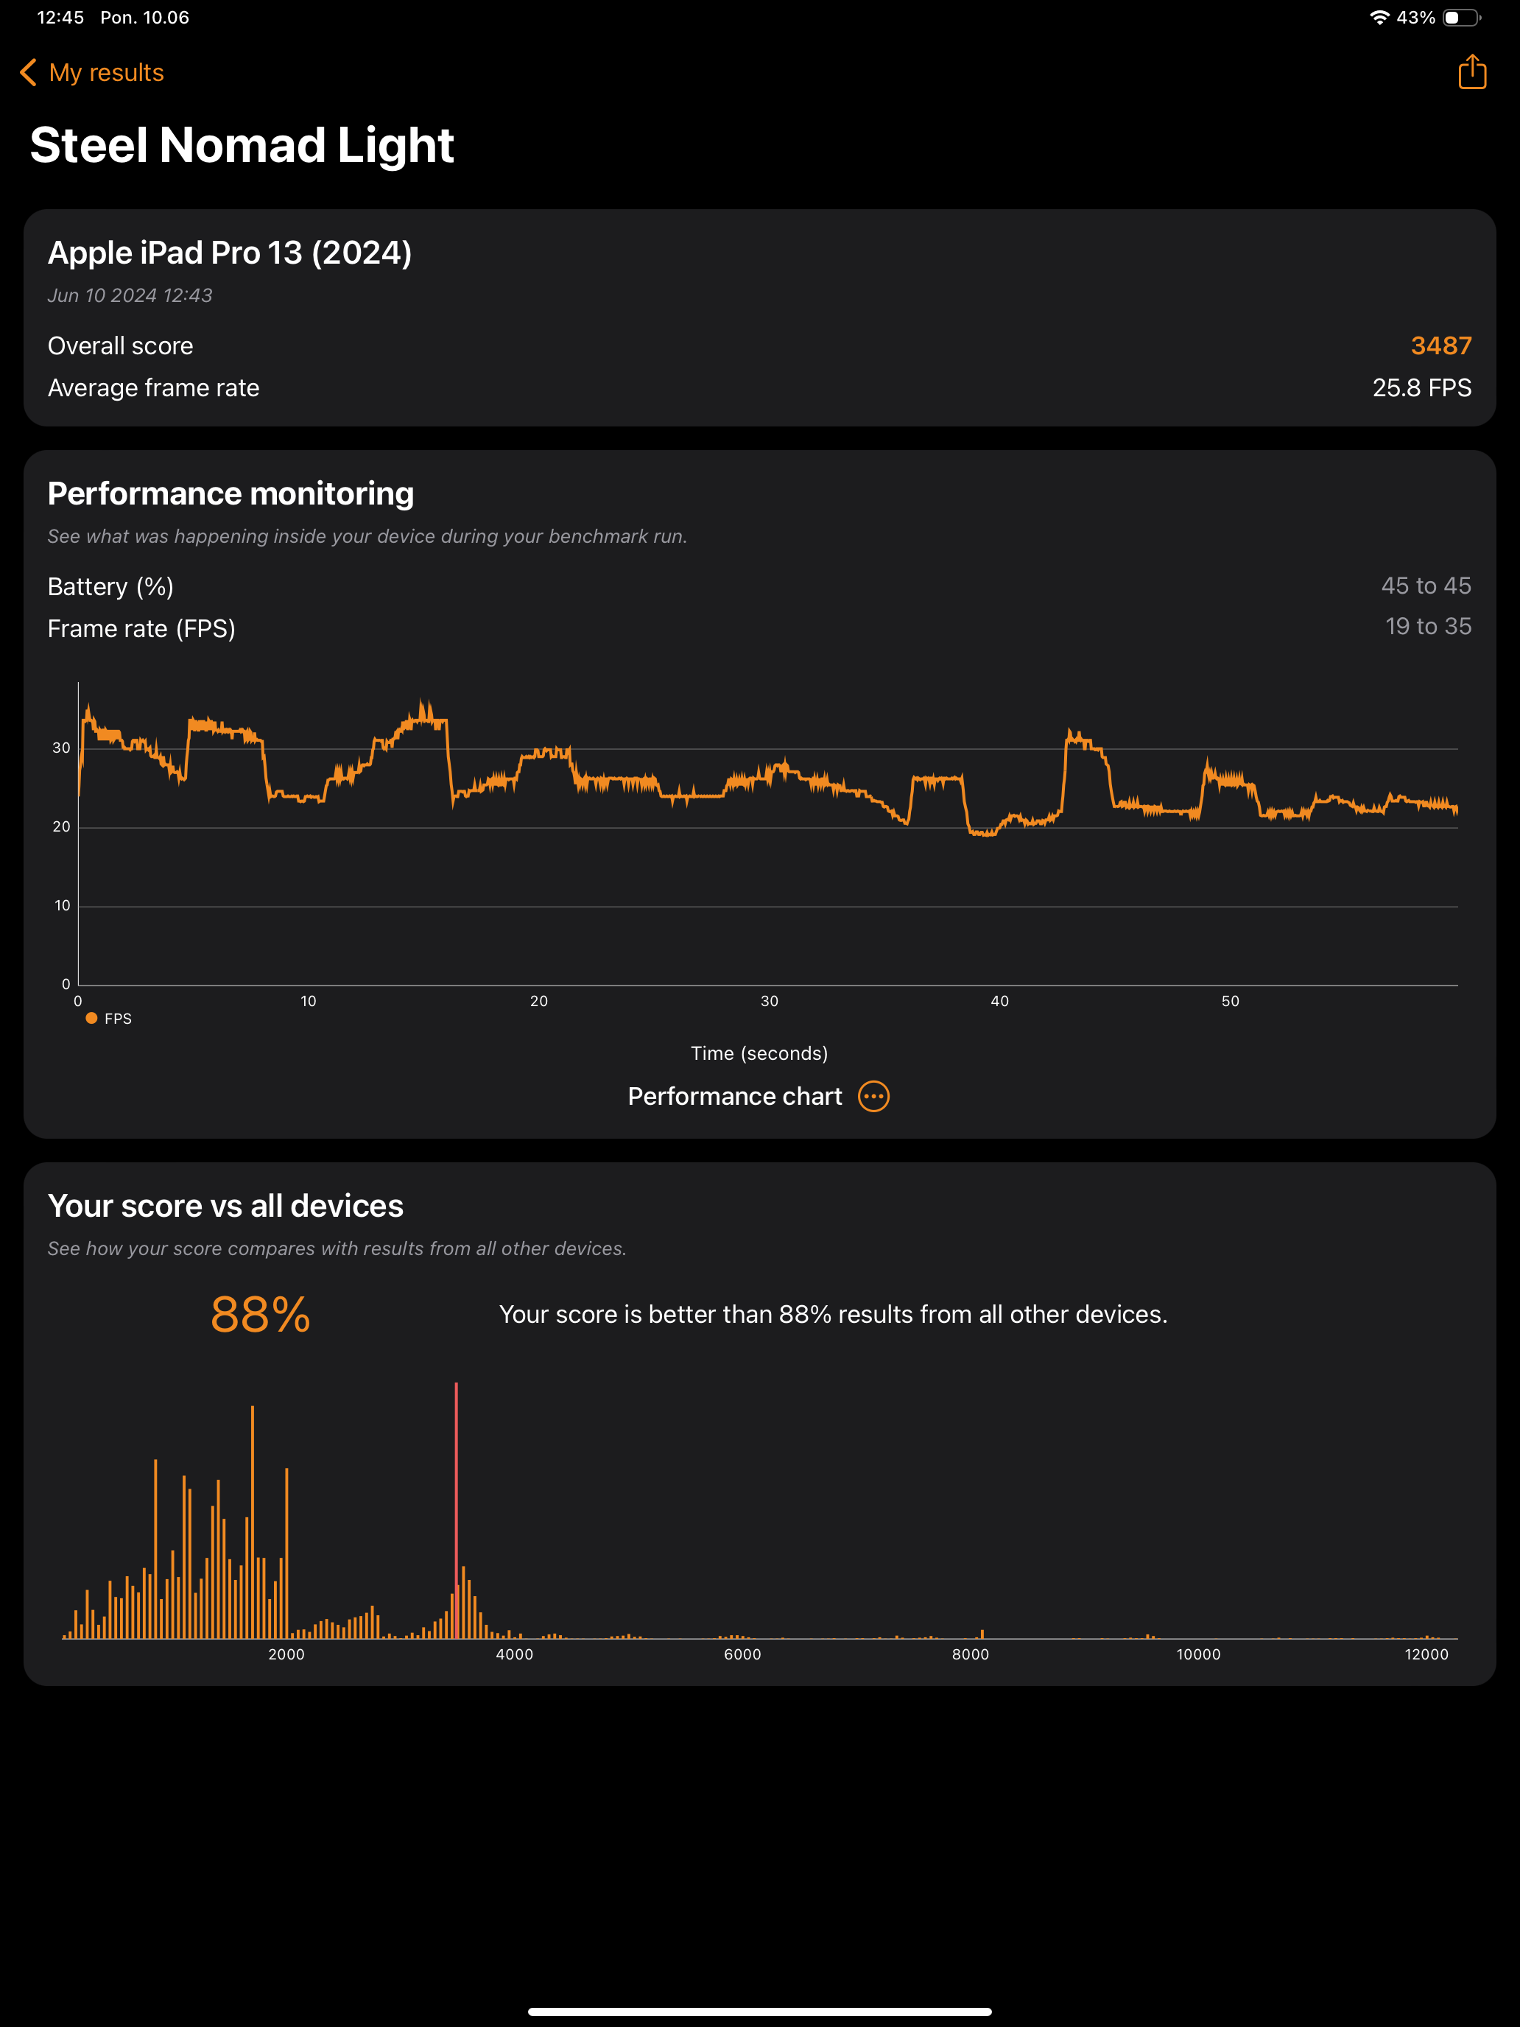Click the orange FPS legend dot
Image resolution: width=1520 pixels, height=2027 pixels.
click(x=91, y=1018)
